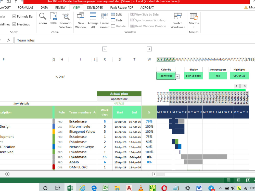Select column header R
The height and width of the screenshot is (191, 255).
coord(105,59)
